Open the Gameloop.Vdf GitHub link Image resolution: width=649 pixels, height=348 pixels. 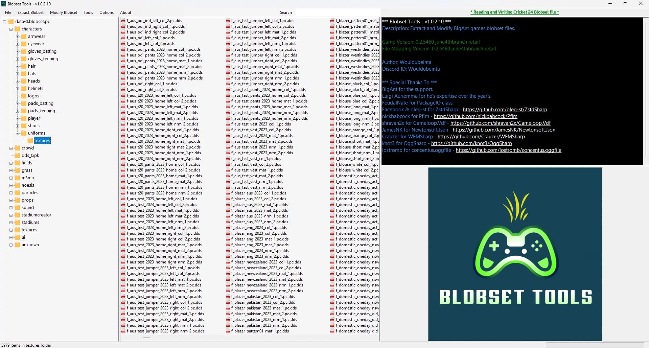500,123
